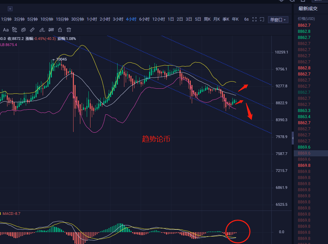Collapse the 最新成交 side panel handle
This screenshot has width=328, height=244.
293,138
